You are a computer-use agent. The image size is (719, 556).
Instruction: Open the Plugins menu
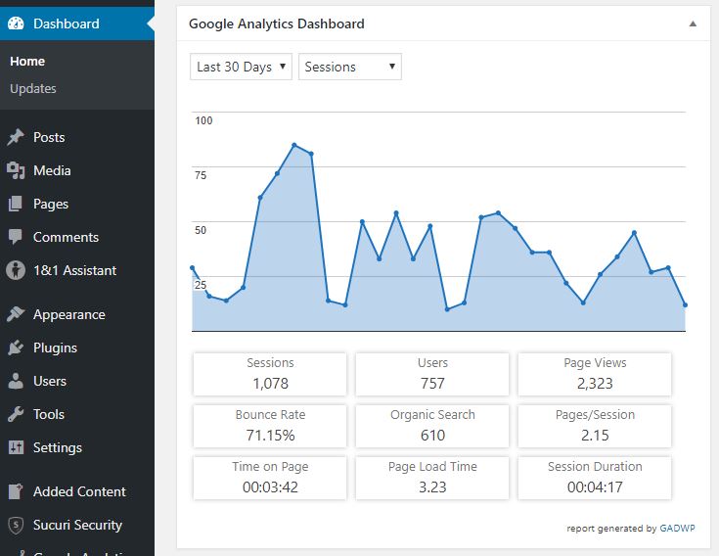(77, 347)
